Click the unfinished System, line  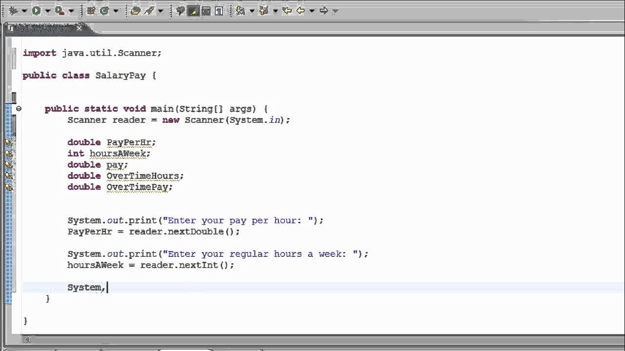tap(86, 288)
